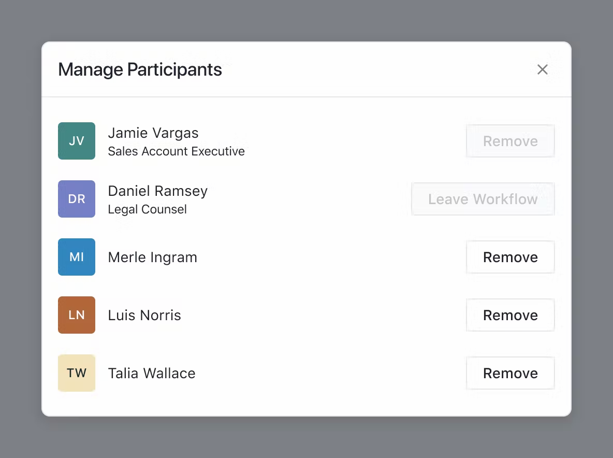The height and width of the screenshot is (458, 613).
Task: Click the DR avatar for Daniel Ramsey
Action: tap(77, 198)
